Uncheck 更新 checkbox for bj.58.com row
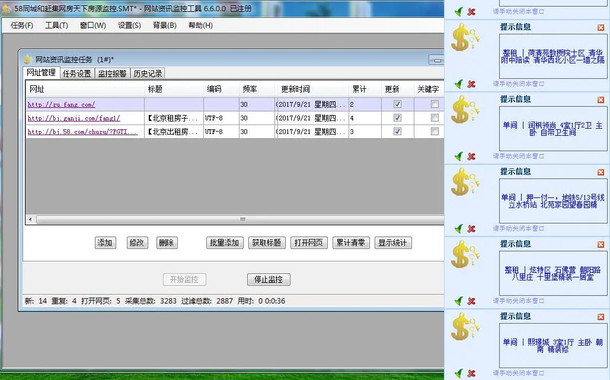The height and width of the screenshot is (380, 610). point(397,131)
